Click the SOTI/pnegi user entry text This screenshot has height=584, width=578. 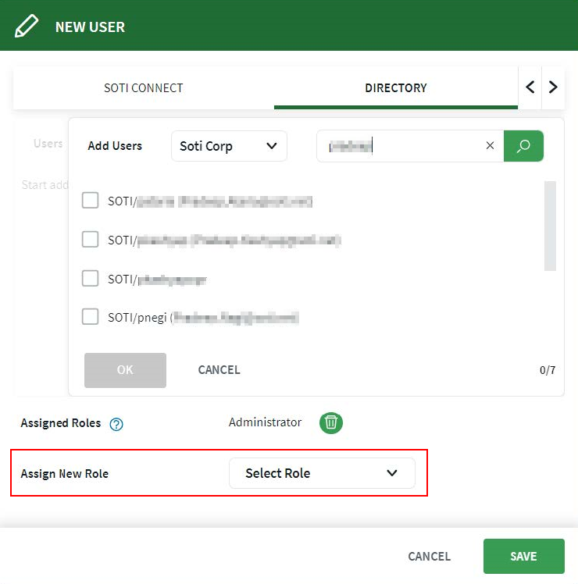click(x=203, y=317)
